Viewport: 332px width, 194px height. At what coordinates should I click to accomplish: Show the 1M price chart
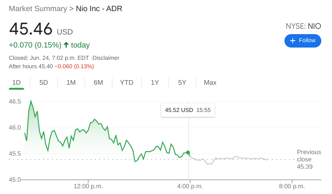coord(71,82)
